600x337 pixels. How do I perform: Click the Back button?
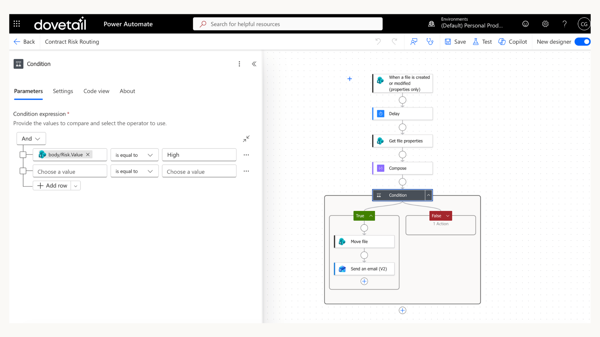click(x=24, y=42)
